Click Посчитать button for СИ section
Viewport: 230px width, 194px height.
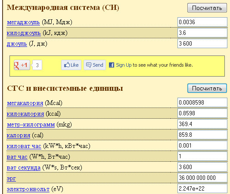point(207,8)
